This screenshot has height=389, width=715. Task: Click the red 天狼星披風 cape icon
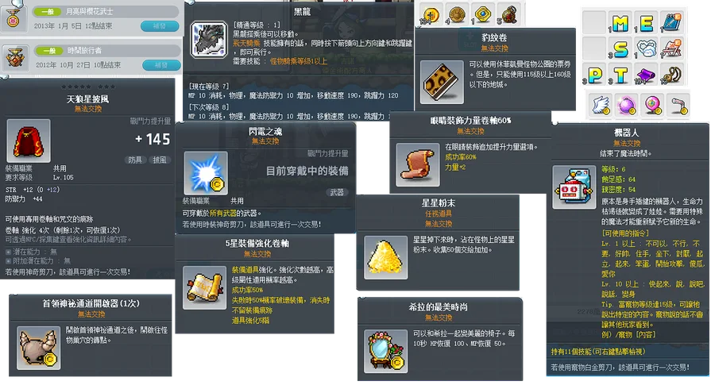[29, 141]
